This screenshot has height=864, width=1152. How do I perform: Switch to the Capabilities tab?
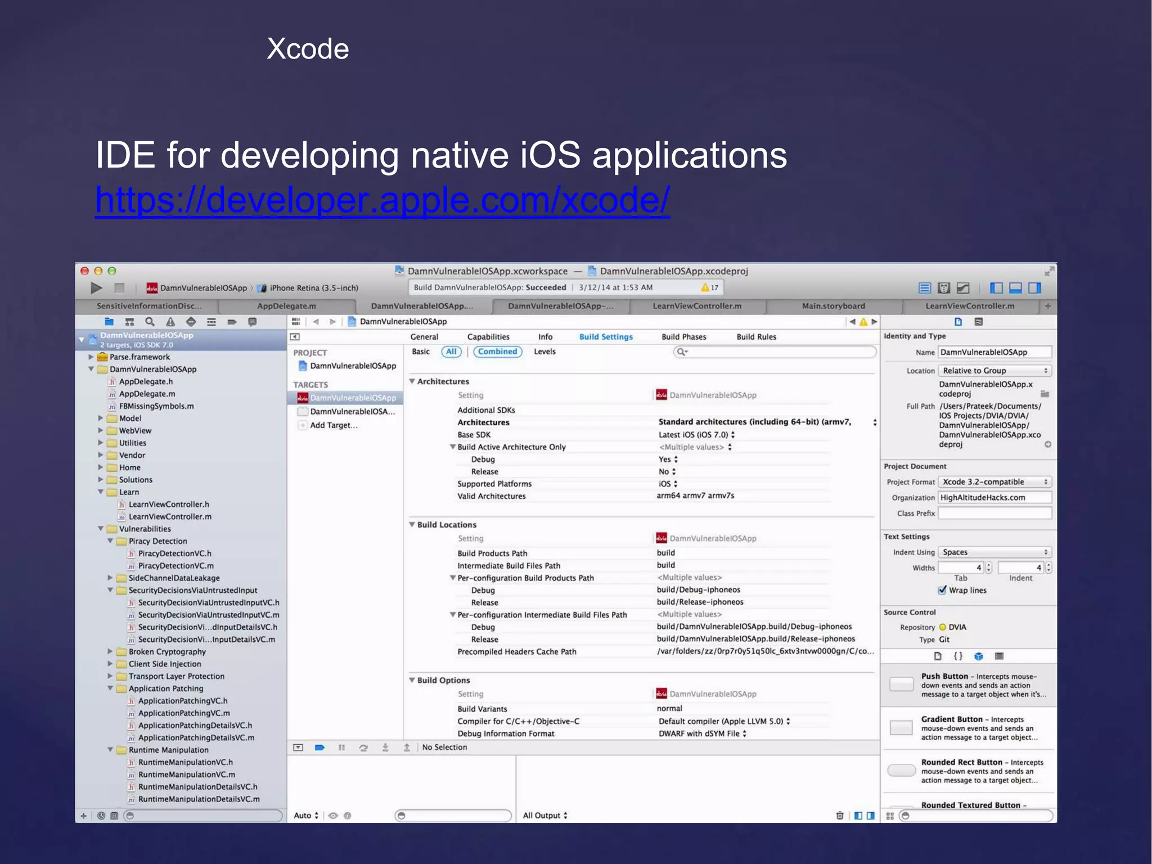pos(488,337)
